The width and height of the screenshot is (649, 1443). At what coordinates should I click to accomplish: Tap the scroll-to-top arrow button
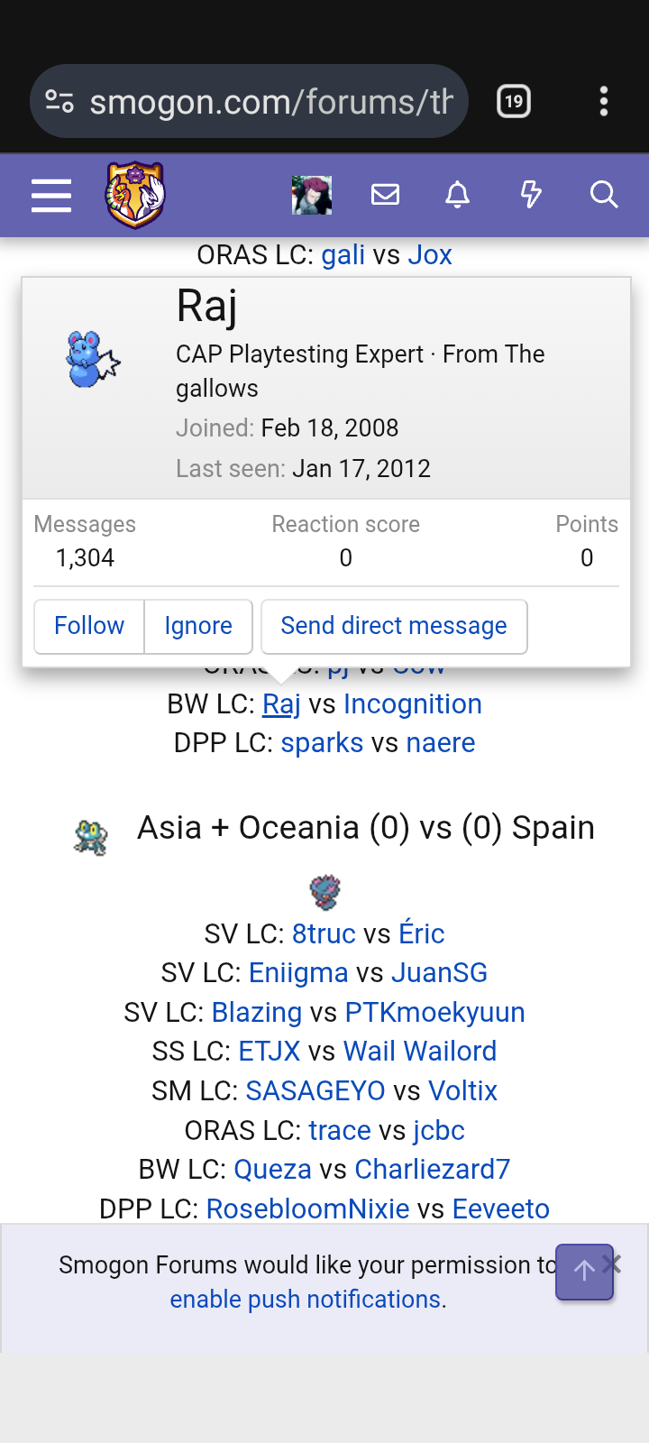point(584,1272)
